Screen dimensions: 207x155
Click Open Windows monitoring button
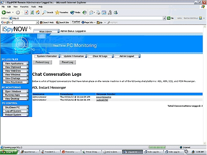point(15,91)
